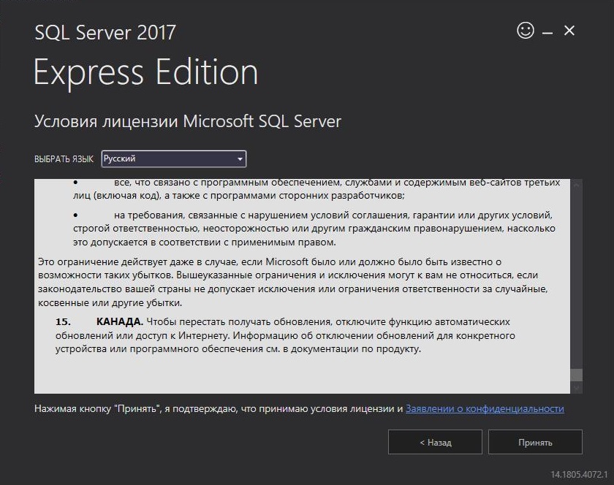Click the Принять accept button

[535, 442]
